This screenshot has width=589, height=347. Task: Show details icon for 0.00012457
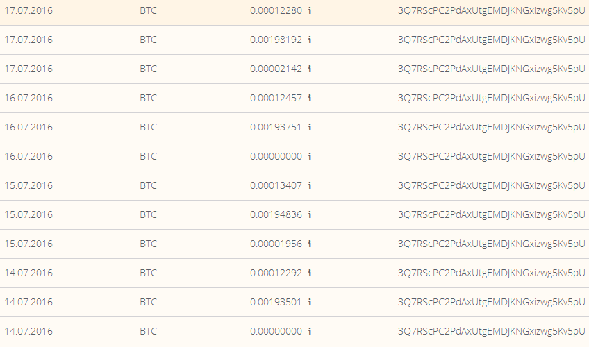[x=310, y=98]
